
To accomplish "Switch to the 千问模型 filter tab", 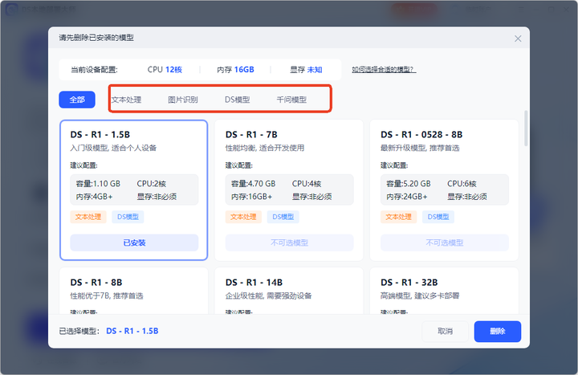I will [x=291, y=100].
